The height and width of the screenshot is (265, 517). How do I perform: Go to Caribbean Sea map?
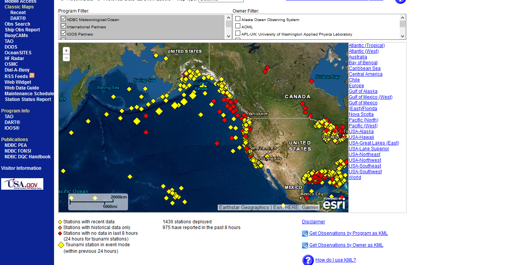pyautogui.click(x=364, y=68)
